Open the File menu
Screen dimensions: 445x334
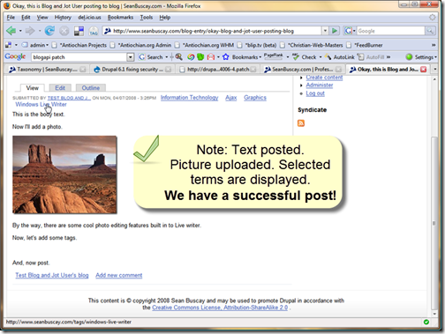tap(11, 18)
